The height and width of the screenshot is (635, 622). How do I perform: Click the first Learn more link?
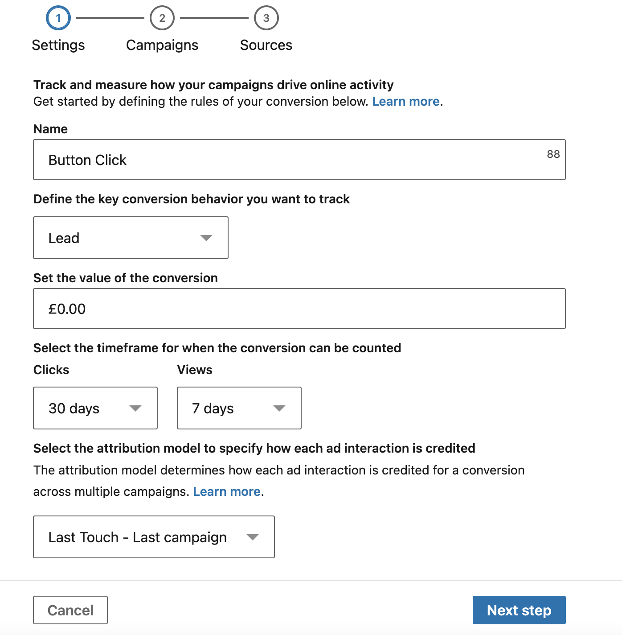[405, 101]
